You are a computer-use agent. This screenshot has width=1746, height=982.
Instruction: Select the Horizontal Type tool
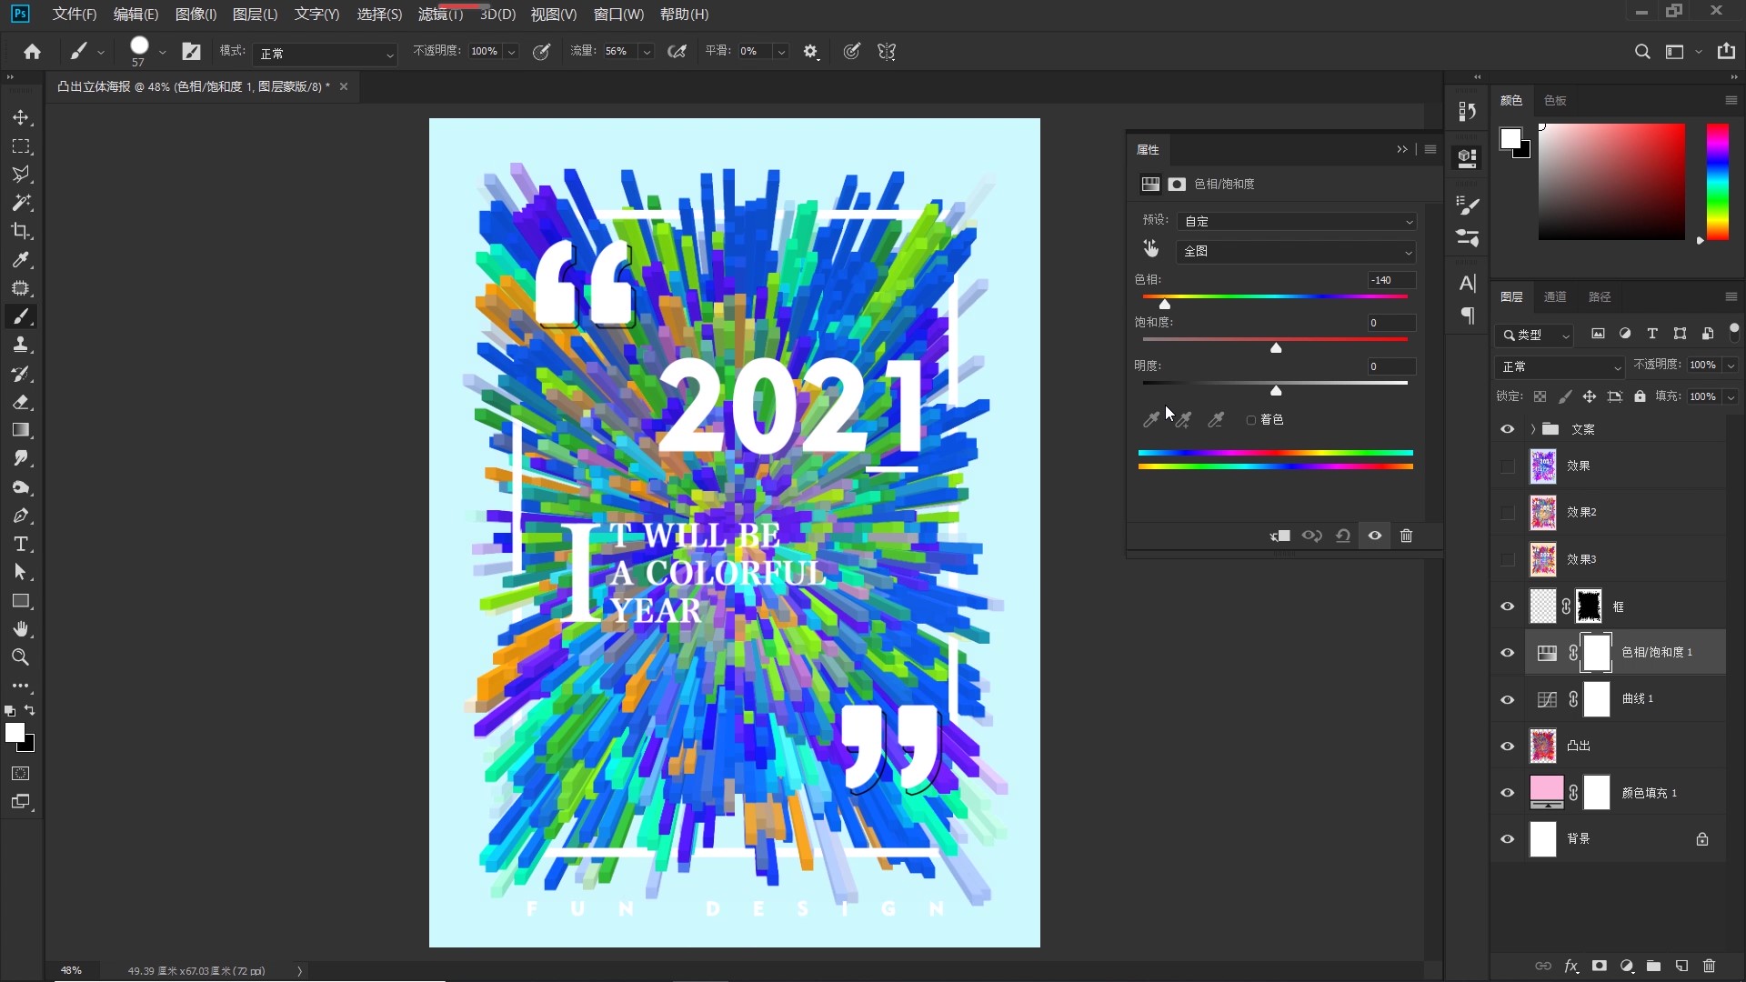[21, 544]
